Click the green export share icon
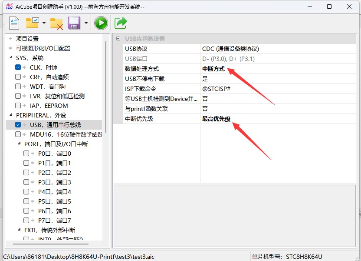Image resolution: width=361 pixels, height=261 pixels. [x=121, y=23]
